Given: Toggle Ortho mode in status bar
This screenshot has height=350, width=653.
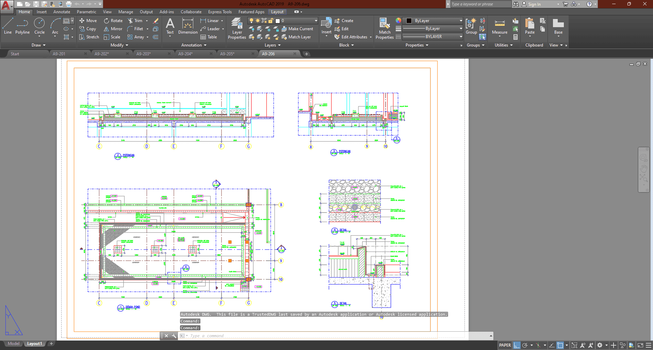Looking at the screenshot, I should (x=517, y=345).
